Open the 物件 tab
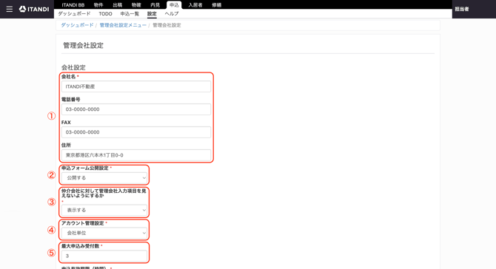This screenshot has width=496, height=269. tap(98, 4)
